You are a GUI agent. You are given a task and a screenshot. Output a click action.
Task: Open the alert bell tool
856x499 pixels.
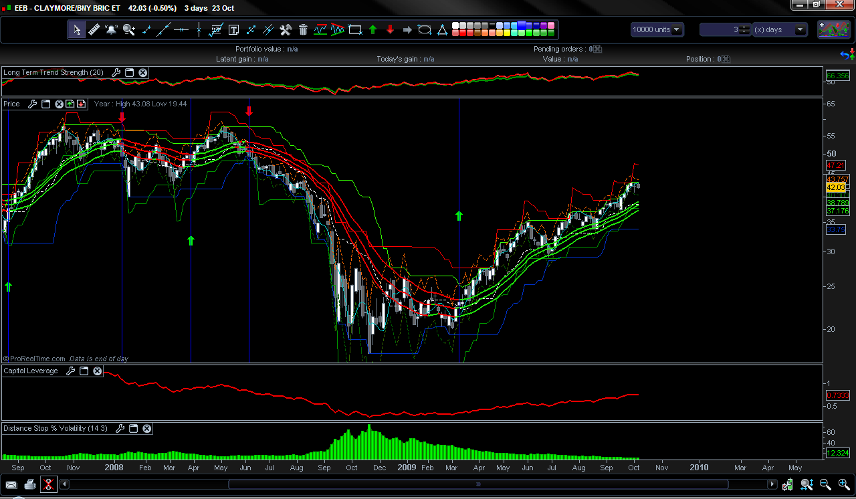(x=112, y=29)
